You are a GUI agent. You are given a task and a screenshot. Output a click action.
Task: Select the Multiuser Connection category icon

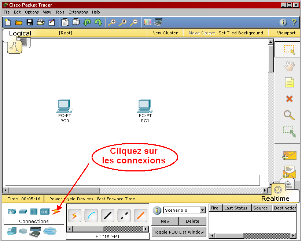(x=50, y=231)
